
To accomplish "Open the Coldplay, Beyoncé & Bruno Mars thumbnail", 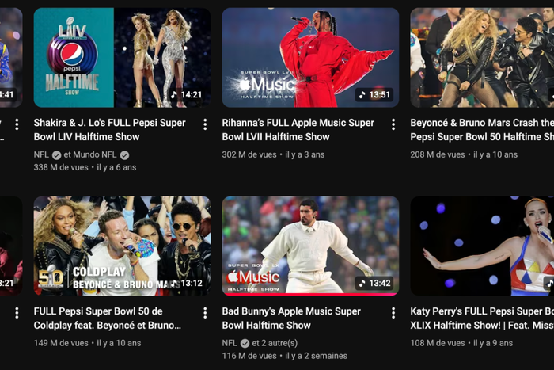I will coord(122,246).
